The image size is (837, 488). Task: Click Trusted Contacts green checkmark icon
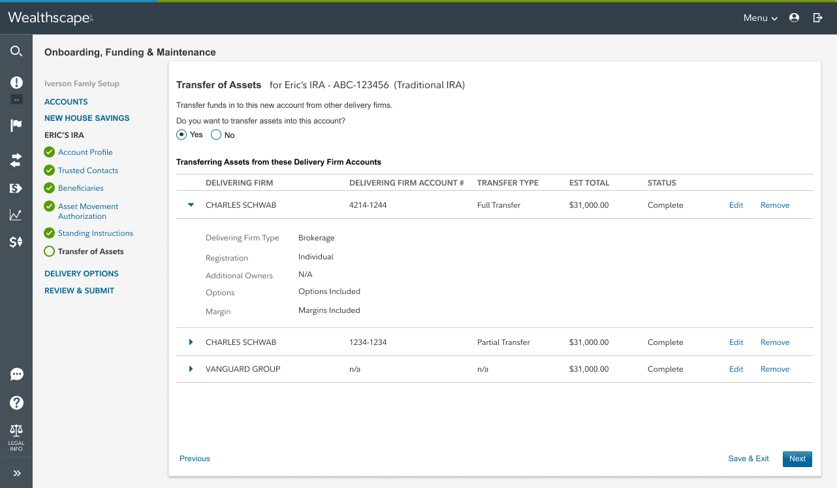click(49, 170)
